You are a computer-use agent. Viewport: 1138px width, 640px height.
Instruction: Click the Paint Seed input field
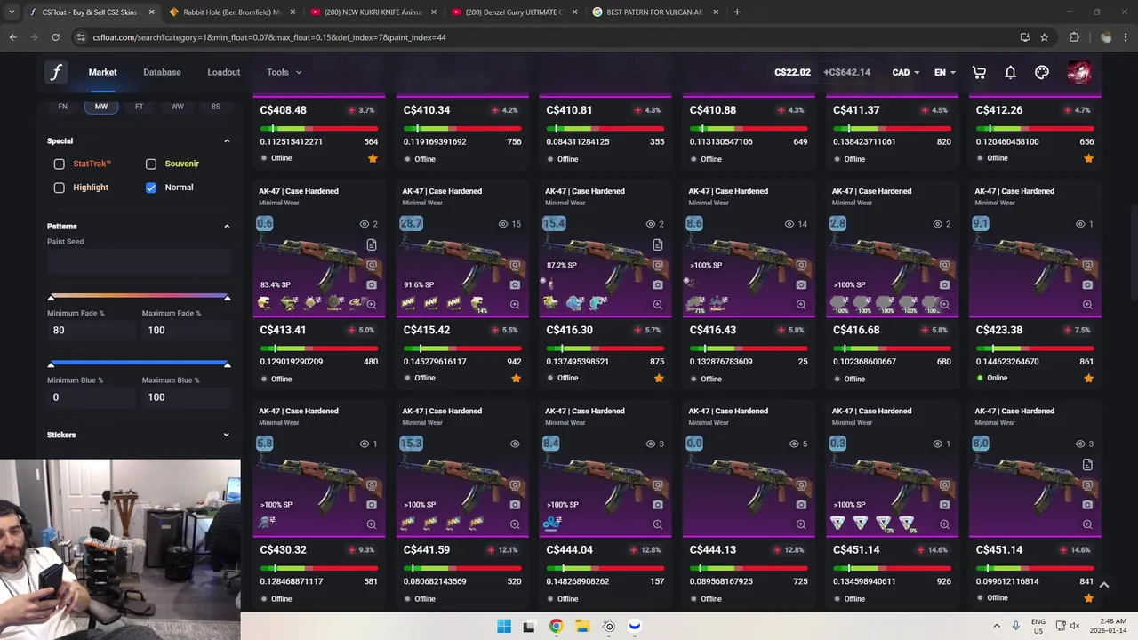pos(139,261)
